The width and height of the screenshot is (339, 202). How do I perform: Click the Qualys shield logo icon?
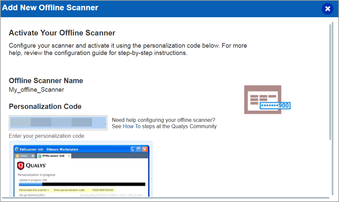21,166
